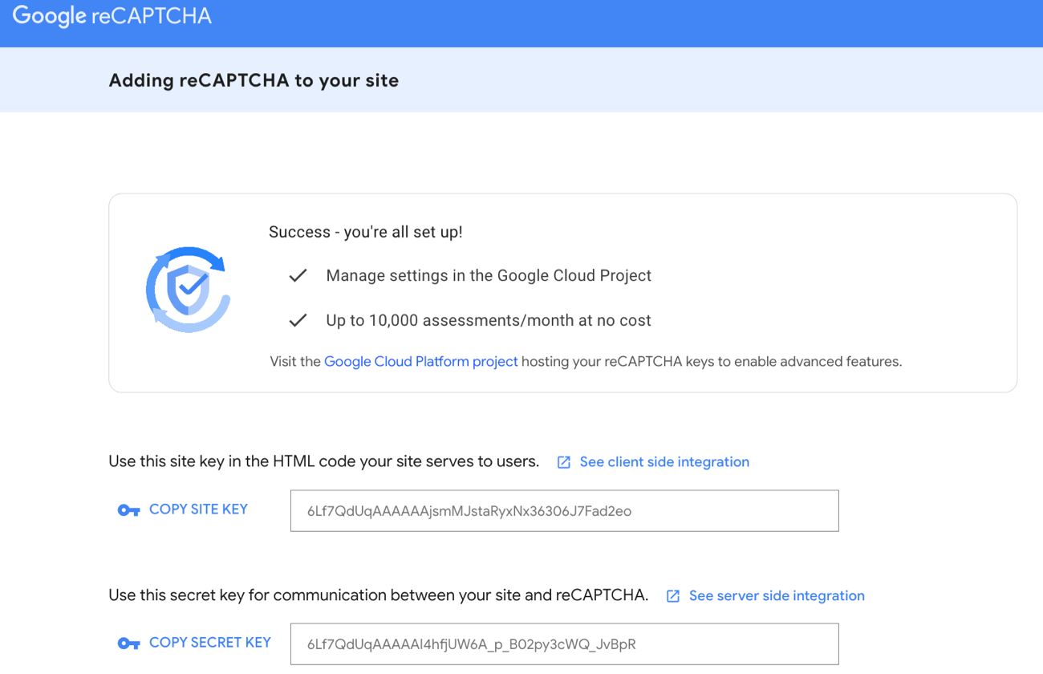This screenshot has height=674, width=1043.
Task: Click the reCAPTCHA shield logo in success card
Action: 188,290
